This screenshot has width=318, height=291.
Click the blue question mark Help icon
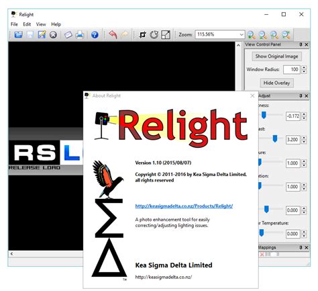click(95, 35)
